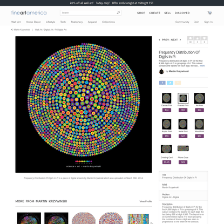Click the comments speech bubble icon
Image resolution: width=224 pixels, height=224 pixels.
coord(191,38)
